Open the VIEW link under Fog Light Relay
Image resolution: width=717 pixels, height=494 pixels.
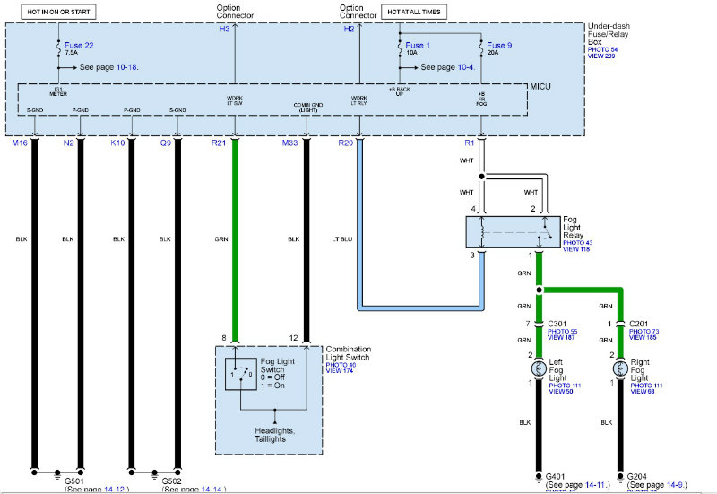pos(576,249)
